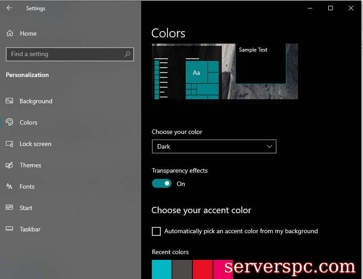The width and height of the screenshot is (363, 279).
Task: Click the Themes brush icon
Action: click(9, 165)
